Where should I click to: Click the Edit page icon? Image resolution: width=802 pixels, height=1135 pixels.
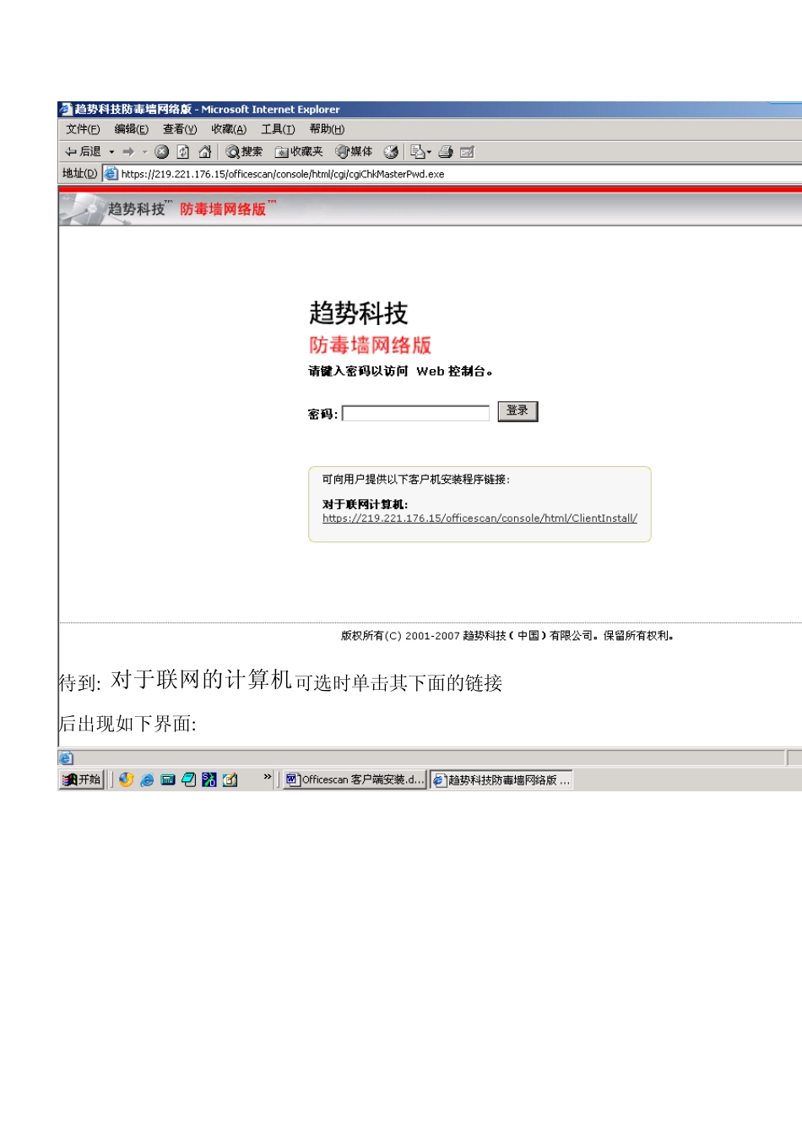467,152
